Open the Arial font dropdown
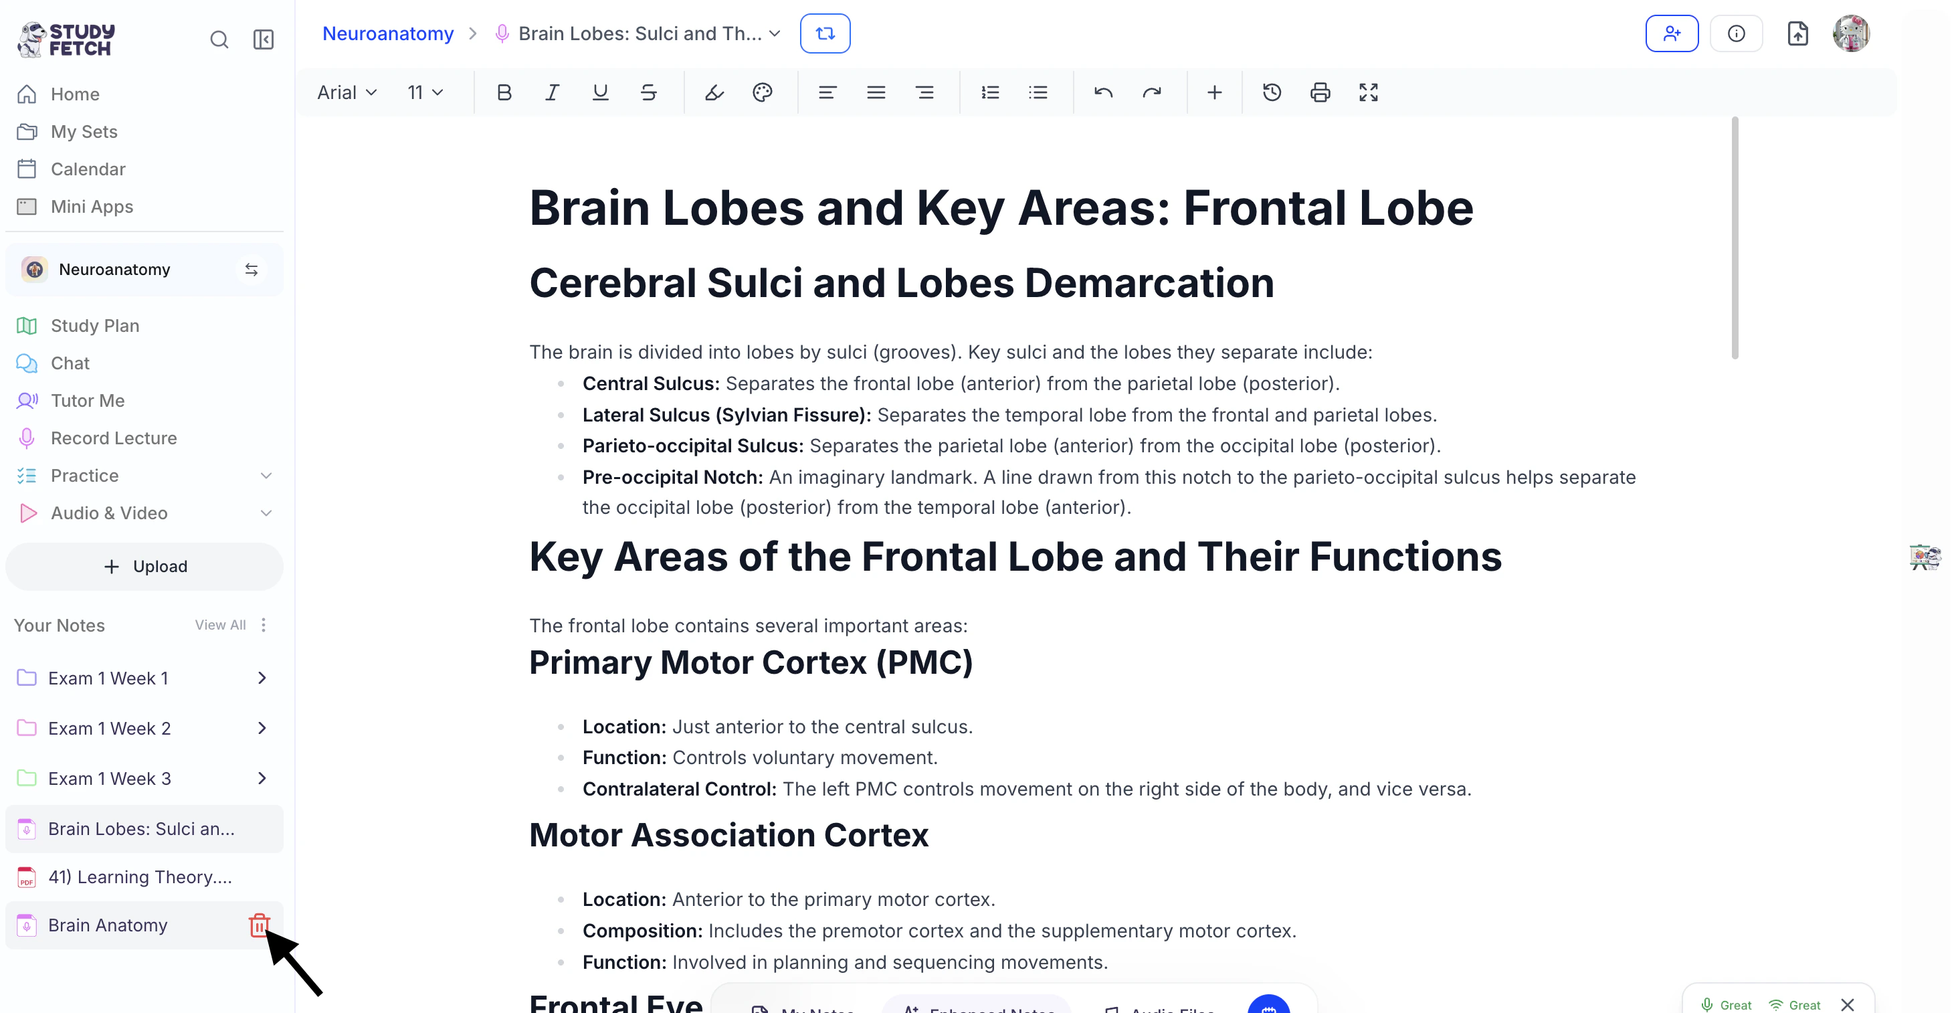This screenshot has height=1013, width=1960. click(x=347, y=92)
